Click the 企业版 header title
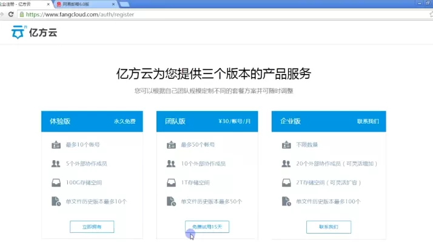The image size is (433, 242). (x=290, y=121)
